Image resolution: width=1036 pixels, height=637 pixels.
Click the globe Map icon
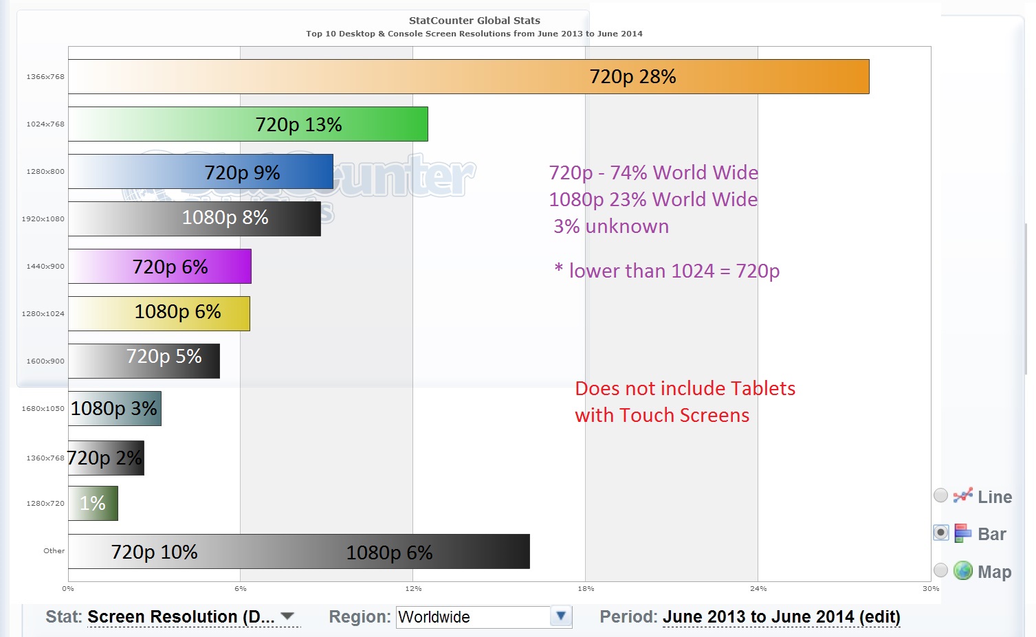(963, 570)
